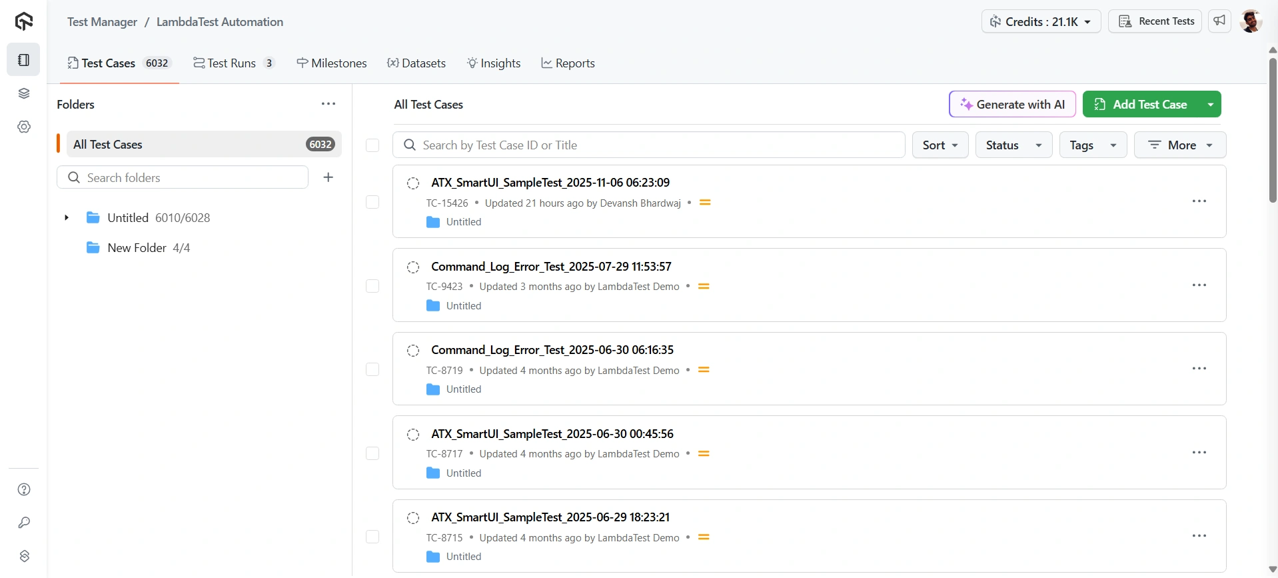Viewport: 1278px width, 578px height.
Task: Select checkbox for TC-8717 test case
Action: (x=372, y=453)
